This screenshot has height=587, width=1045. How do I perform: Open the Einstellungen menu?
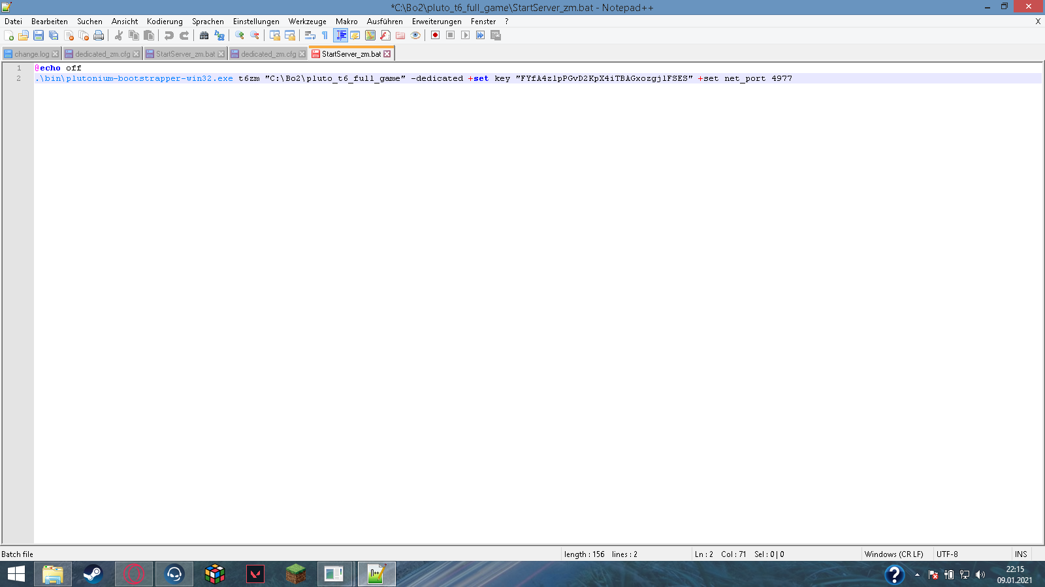pyautogui.click(x=256, y=22)
